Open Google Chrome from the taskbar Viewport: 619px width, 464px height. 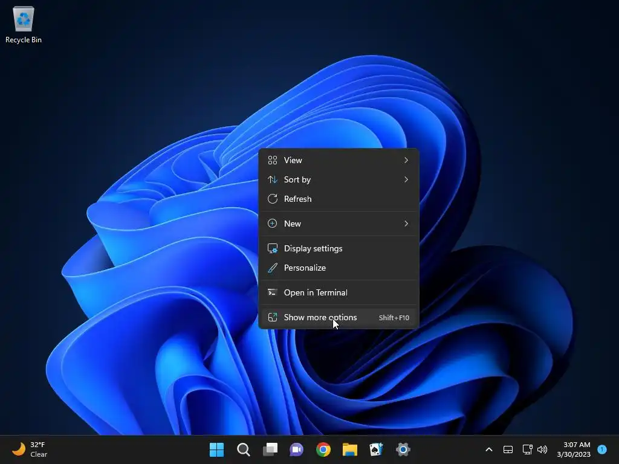323,449
